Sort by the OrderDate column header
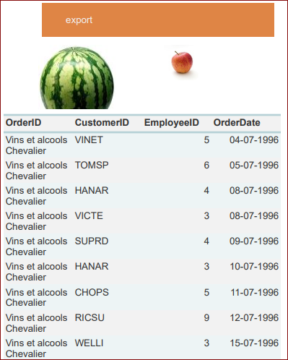Screen dimensions: 288x360 pos(237,123)
